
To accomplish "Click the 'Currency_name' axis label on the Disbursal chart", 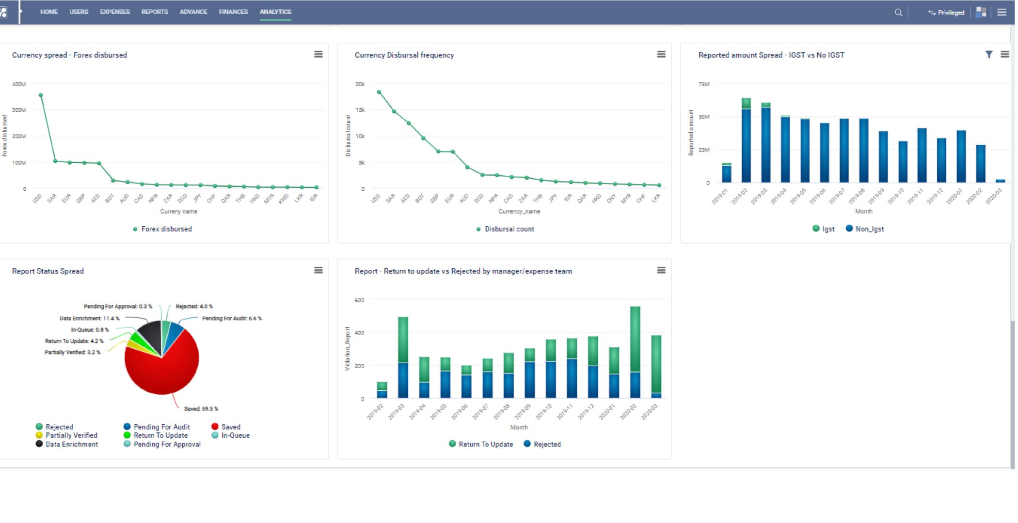I will tap(519, 212).
